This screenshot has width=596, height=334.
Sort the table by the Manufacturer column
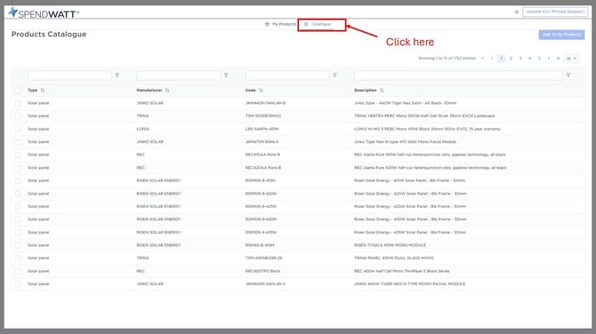click(x=167, y=91)
